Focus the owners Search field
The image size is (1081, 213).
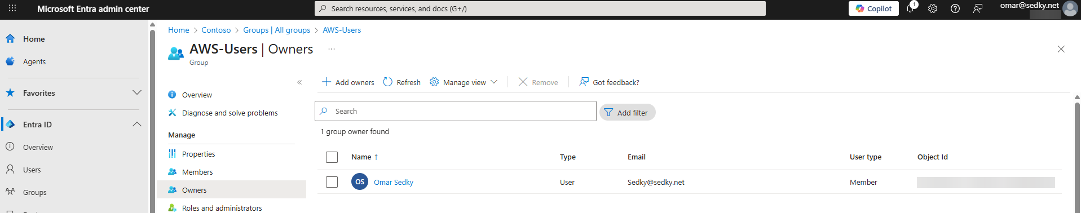point(456,111)
